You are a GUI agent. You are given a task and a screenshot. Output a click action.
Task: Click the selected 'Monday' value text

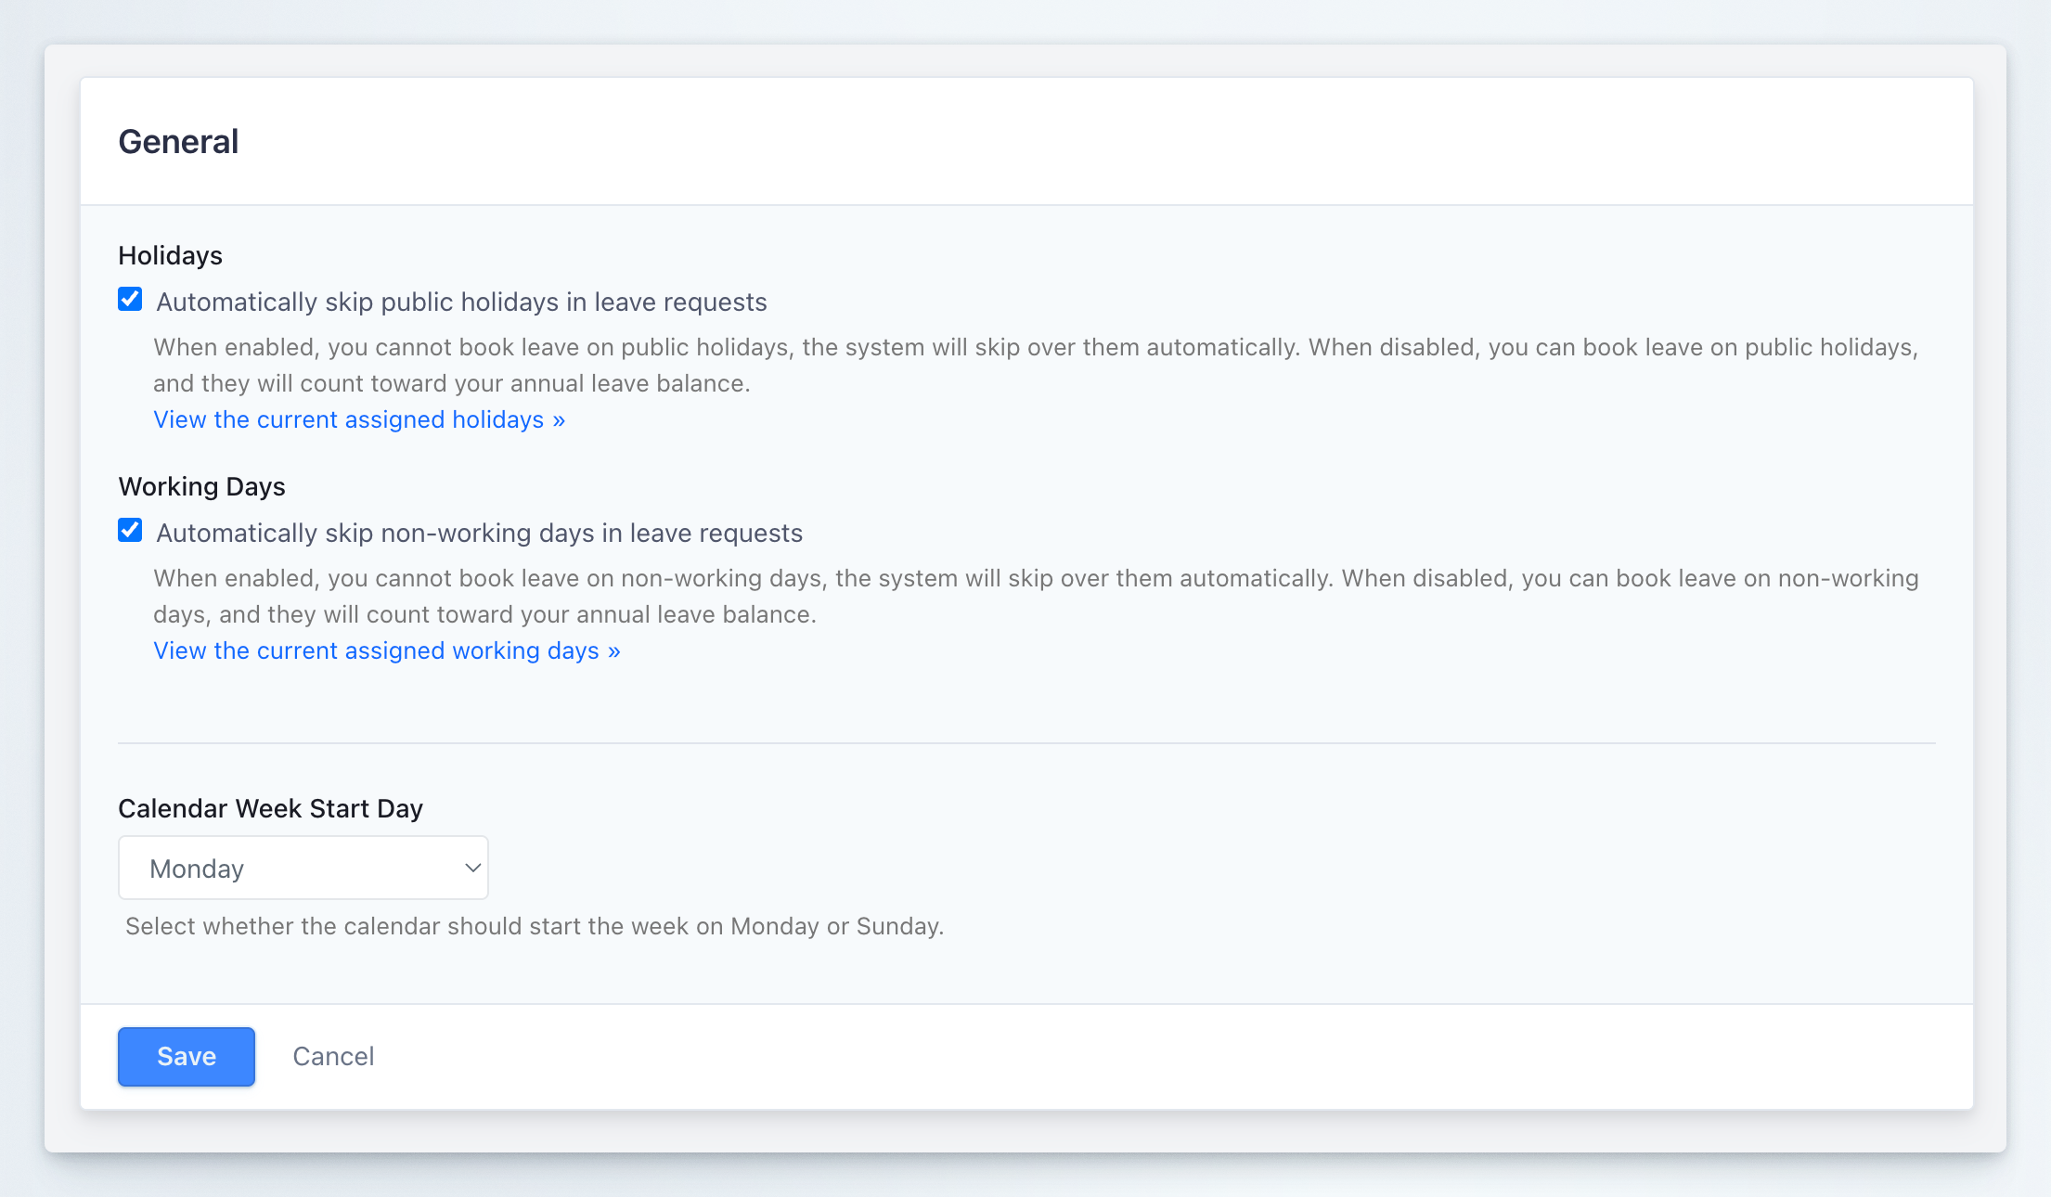(197, 869)
